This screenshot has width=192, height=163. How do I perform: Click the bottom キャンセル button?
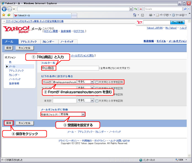coord(25,123)
